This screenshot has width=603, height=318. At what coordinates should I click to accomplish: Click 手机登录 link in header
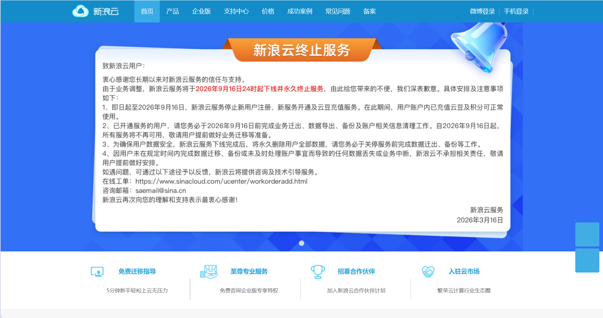(x=516, y=11)
